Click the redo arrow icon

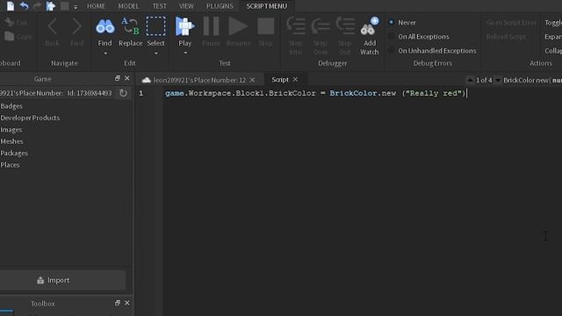coord(37,6)
